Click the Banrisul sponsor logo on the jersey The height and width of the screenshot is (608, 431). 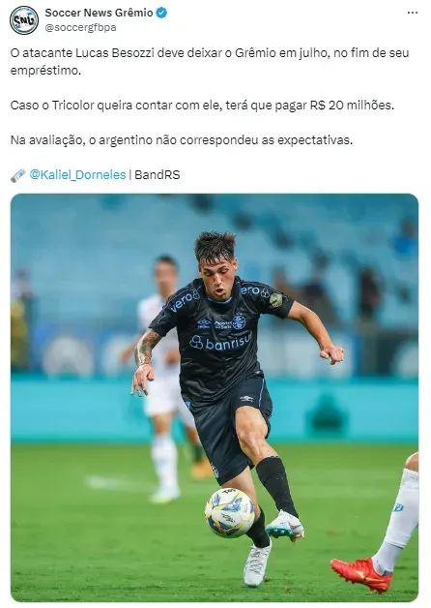[x=219, y=342]
